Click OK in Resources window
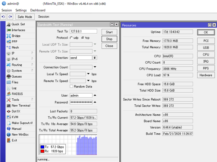The image size is (217, 162). coord(206,32)
